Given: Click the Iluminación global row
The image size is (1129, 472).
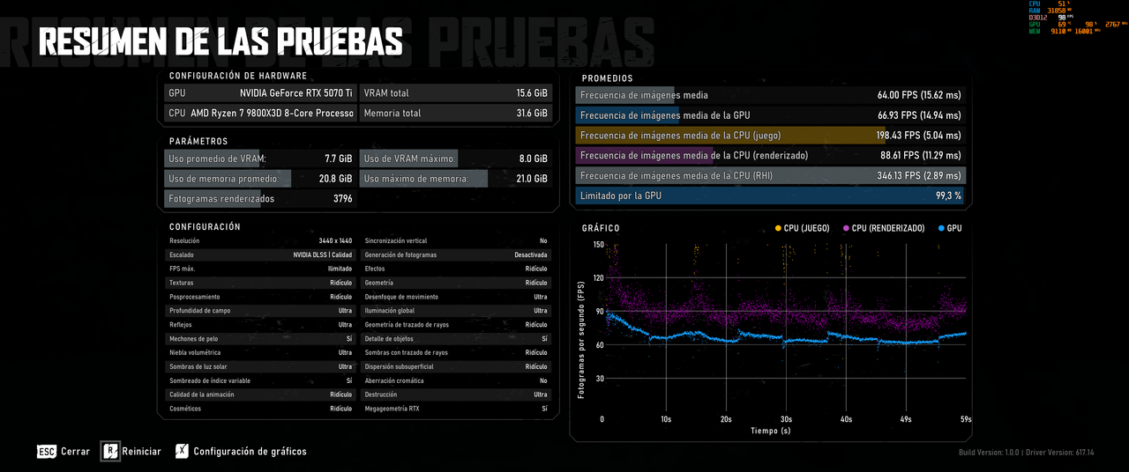Looking at the screenshot, I should [x=456, y=311].
